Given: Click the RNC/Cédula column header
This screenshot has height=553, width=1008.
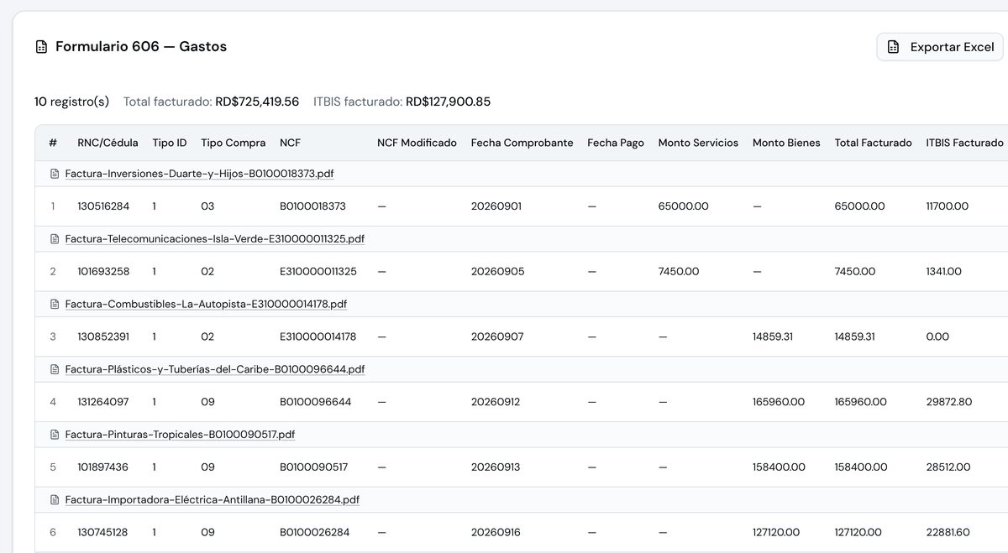Looking at the screenshot, I should (x=108, y=143).
